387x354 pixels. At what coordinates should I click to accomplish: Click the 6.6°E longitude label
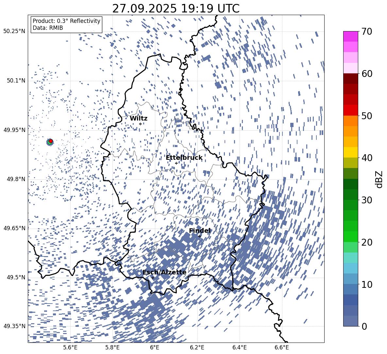click(282, 347)
